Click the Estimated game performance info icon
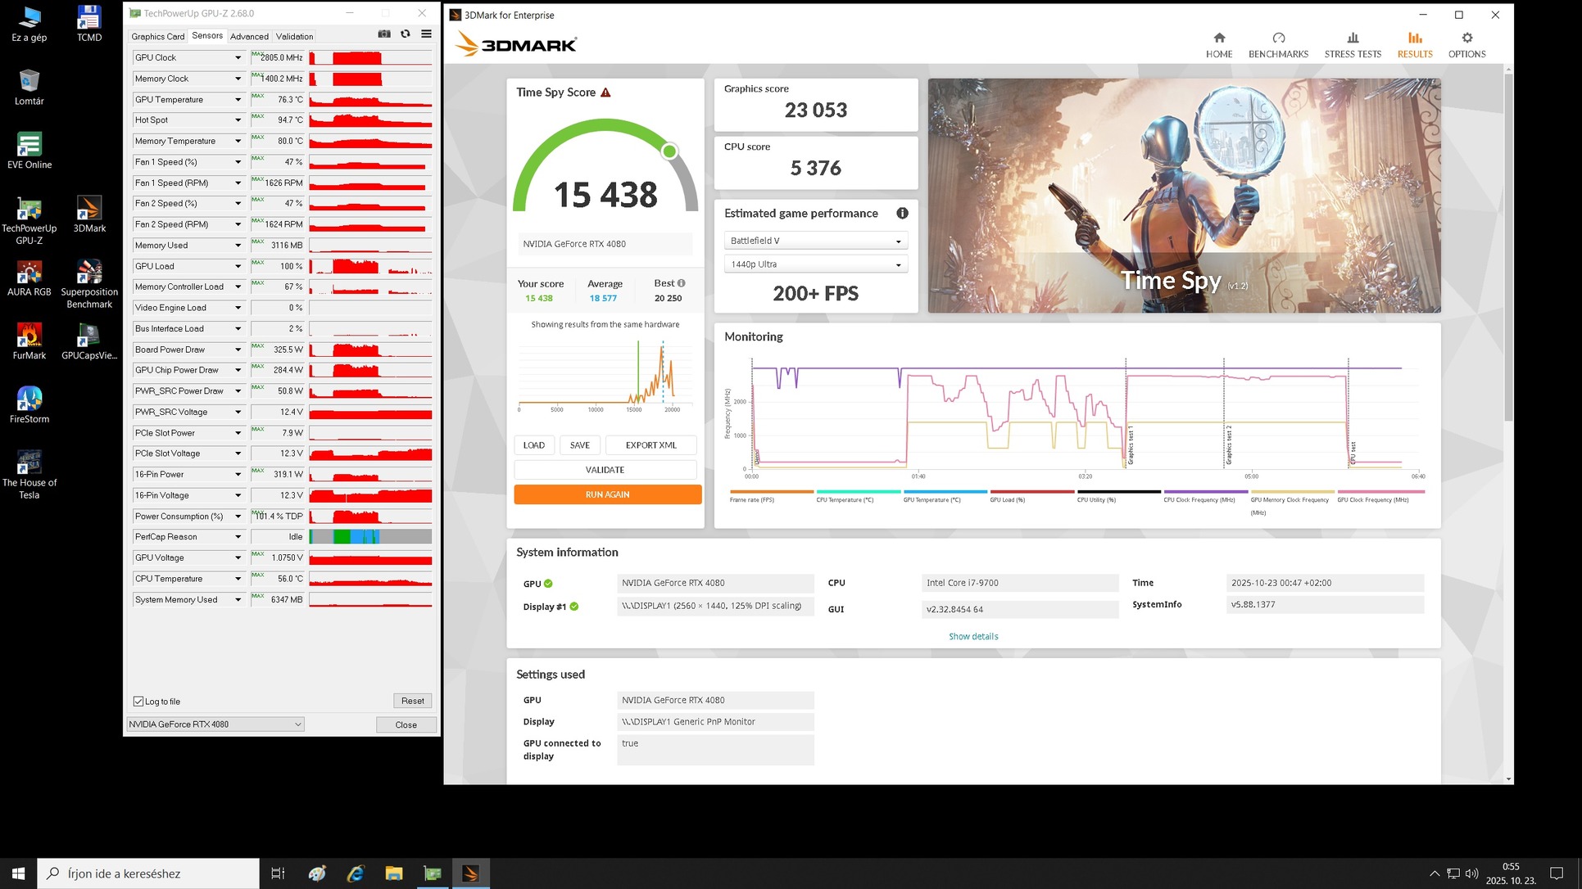1582x889 pixels. 902,214
